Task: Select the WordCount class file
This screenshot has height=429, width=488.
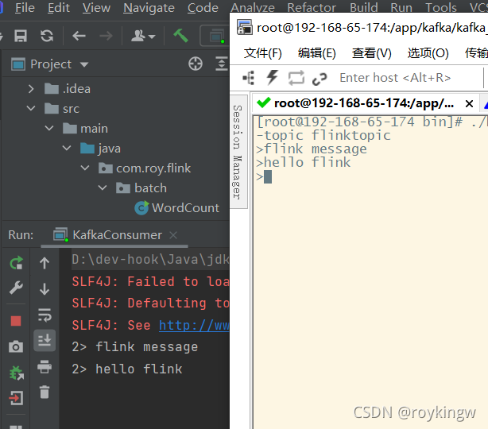Action: coord(176,208)
